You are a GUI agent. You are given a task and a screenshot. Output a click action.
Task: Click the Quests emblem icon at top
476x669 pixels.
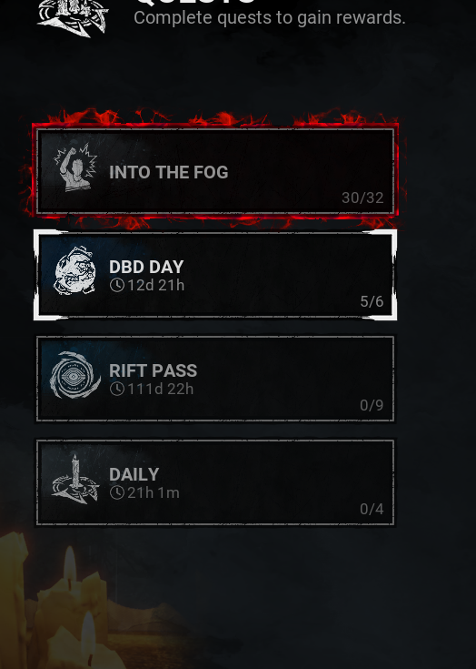73,17
